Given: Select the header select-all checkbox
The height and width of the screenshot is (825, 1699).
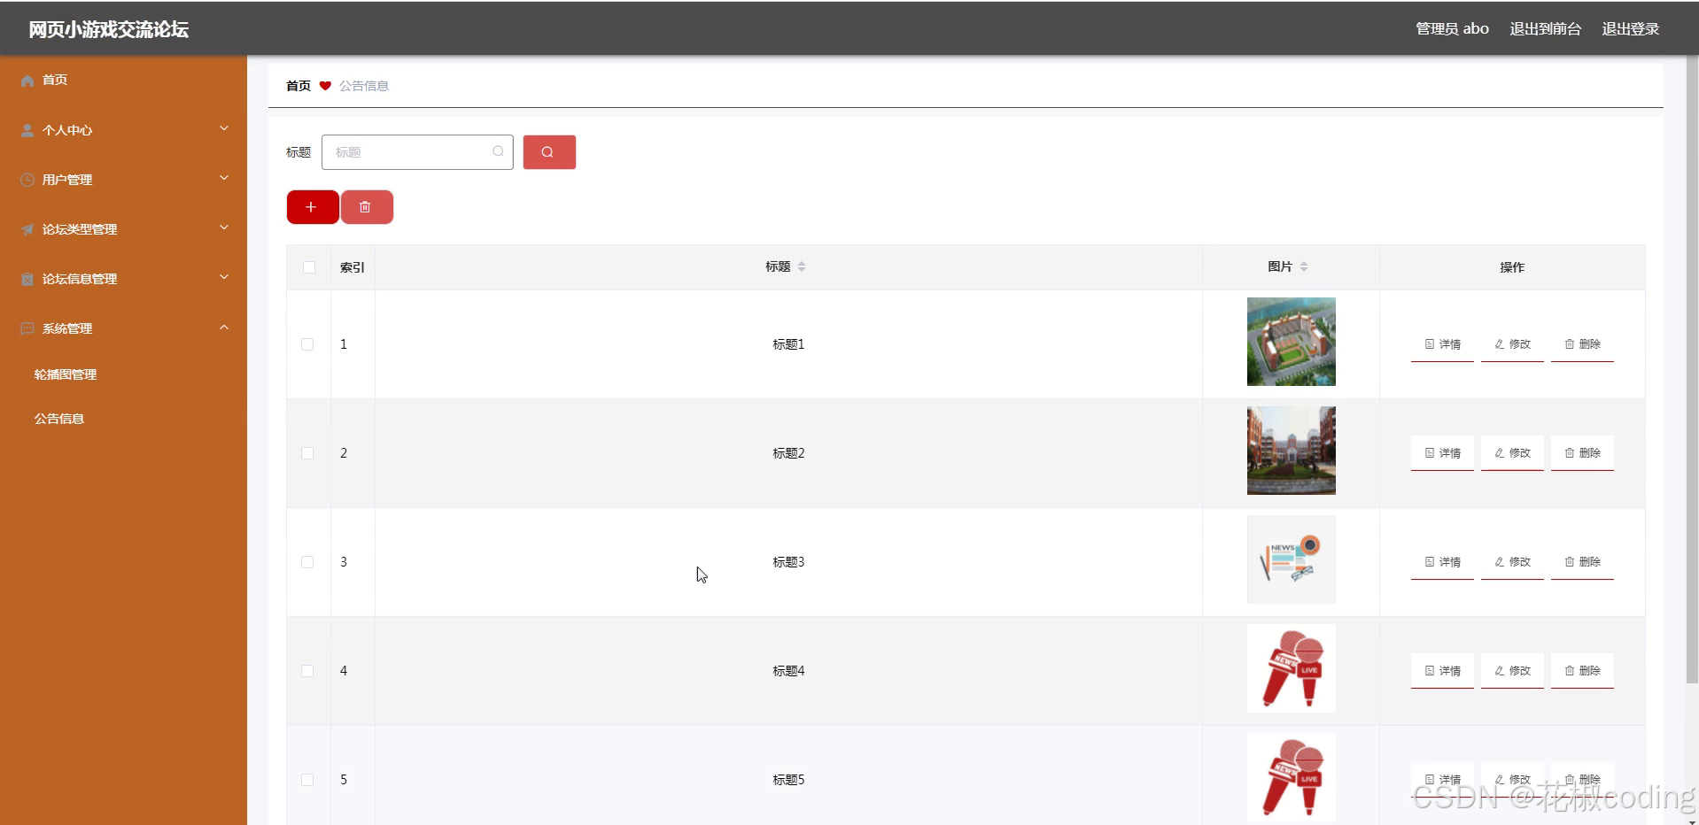Looking at the screenshot, I should click(309, 267).
